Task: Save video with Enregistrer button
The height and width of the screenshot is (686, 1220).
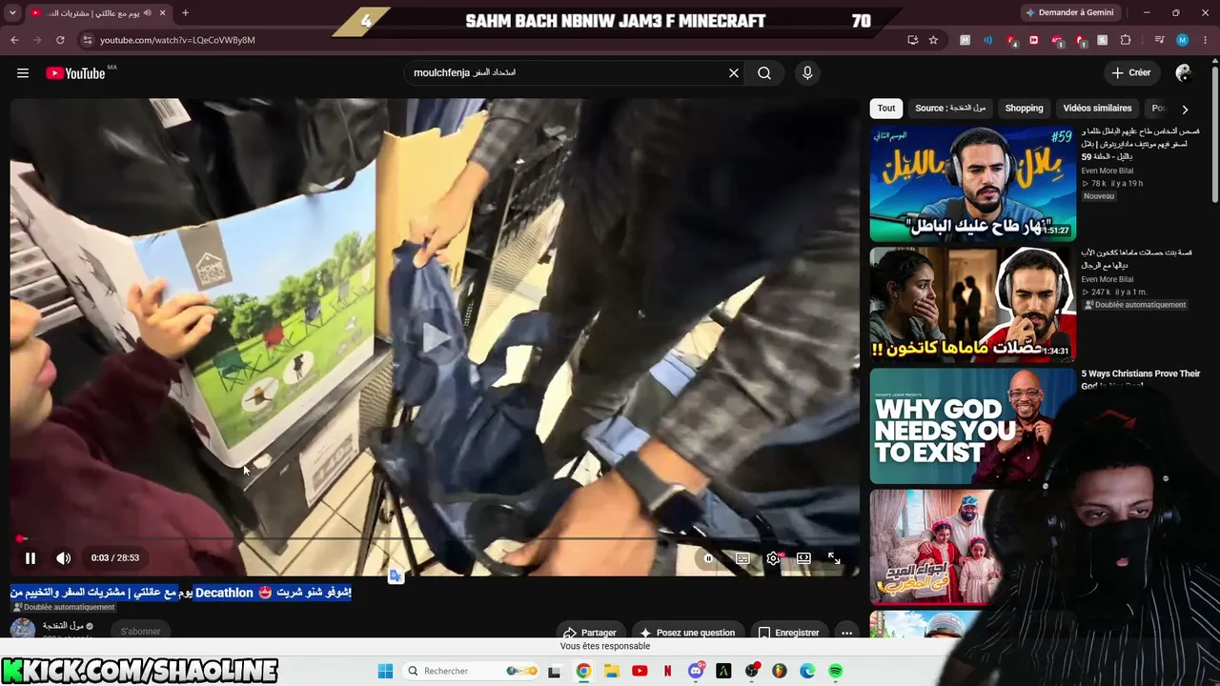Action: [789, 633]
